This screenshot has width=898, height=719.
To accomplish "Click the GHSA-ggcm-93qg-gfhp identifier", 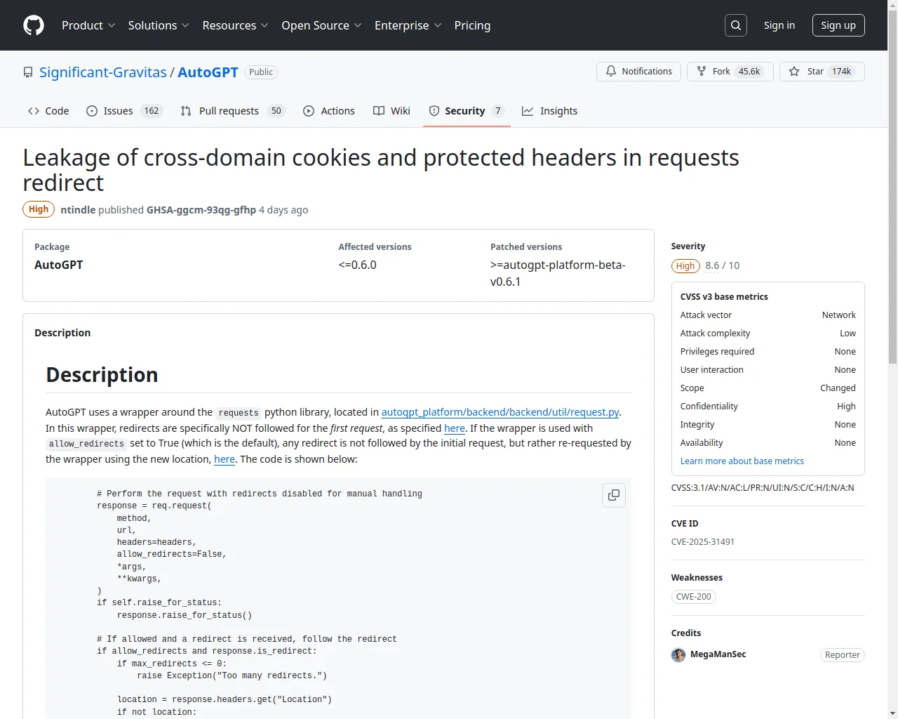I will [x=201, y=210].
